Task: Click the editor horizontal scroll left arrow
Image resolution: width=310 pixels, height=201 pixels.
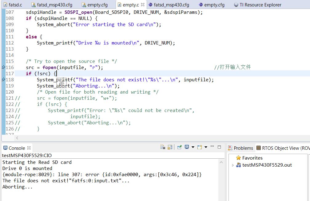Action: [17, 138]
